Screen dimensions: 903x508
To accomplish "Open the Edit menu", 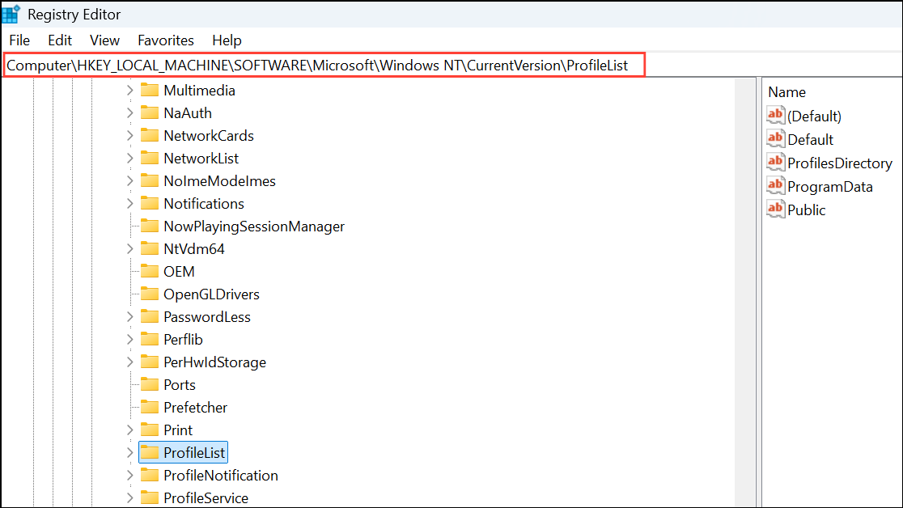I will pos(60,40).
